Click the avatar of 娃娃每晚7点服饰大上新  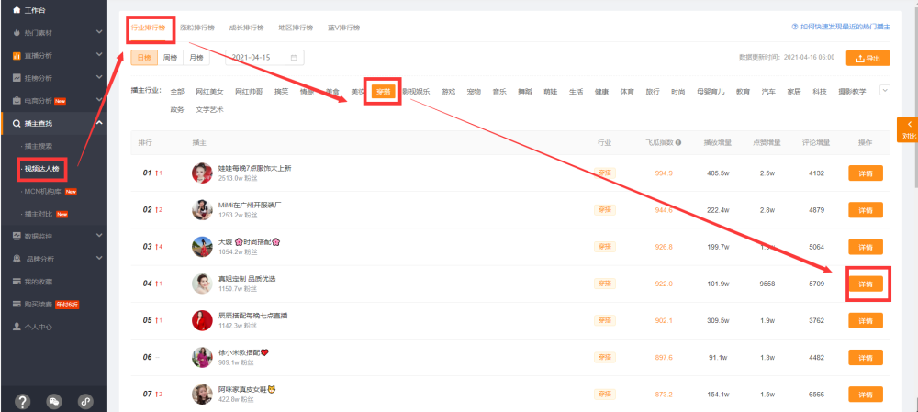[x=202, y=173]
